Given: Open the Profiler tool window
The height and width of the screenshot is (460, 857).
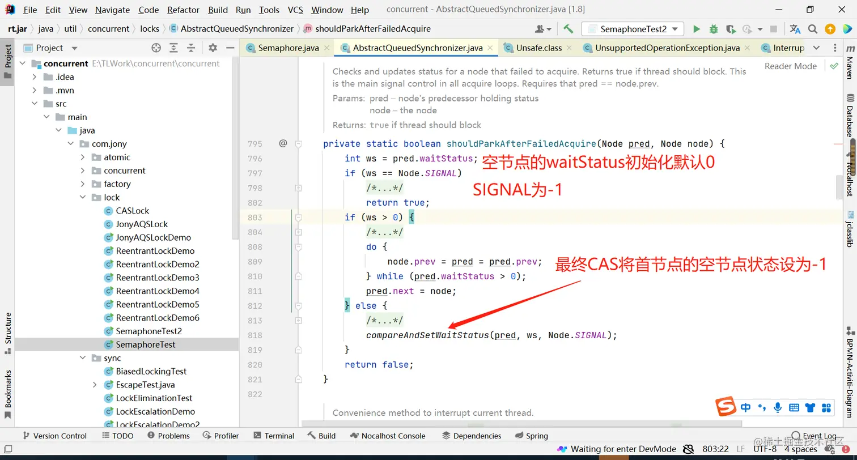Looking at the screenshot, I should (220, 436).
